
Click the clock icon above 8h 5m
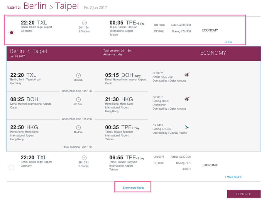coord(78,99)
